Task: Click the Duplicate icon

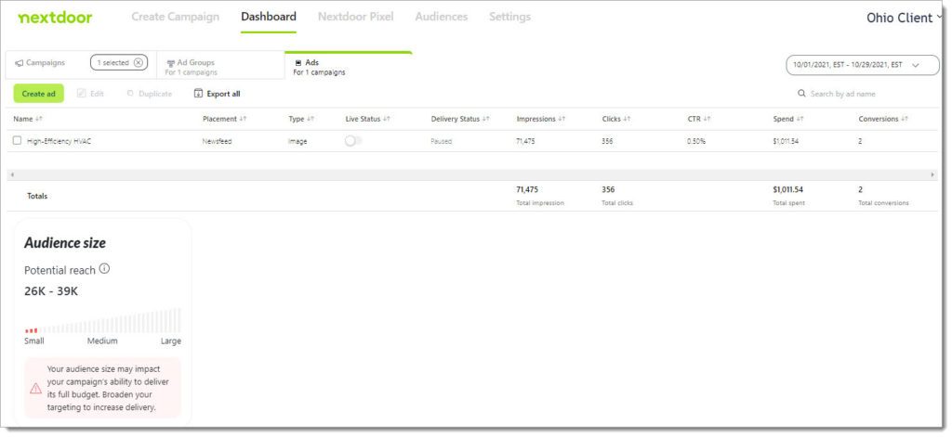Action: click(130, 94)
